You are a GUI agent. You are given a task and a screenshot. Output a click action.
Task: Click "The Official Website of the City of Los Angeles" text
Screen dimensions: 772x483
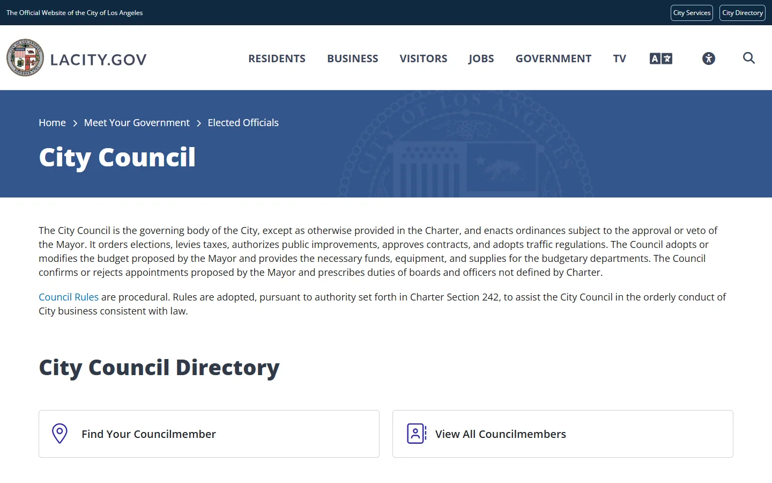[x=75, y=13]
